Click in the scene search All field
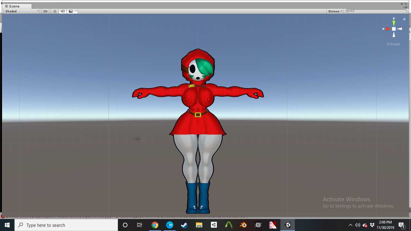411x231 pixels. click(x=376, y=11)
